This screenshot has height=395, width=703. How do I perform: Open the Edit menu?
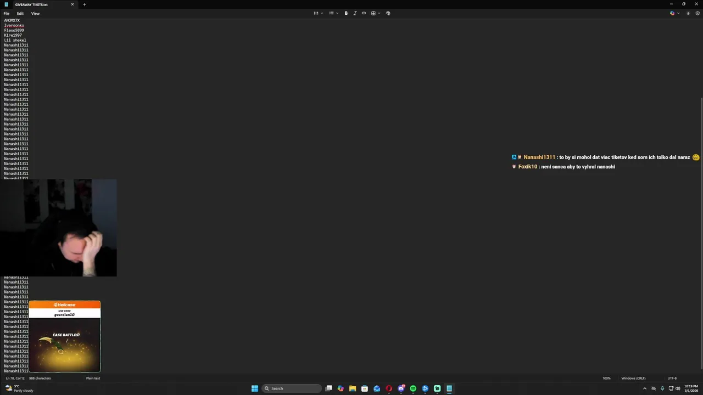[x=20, y=14]
